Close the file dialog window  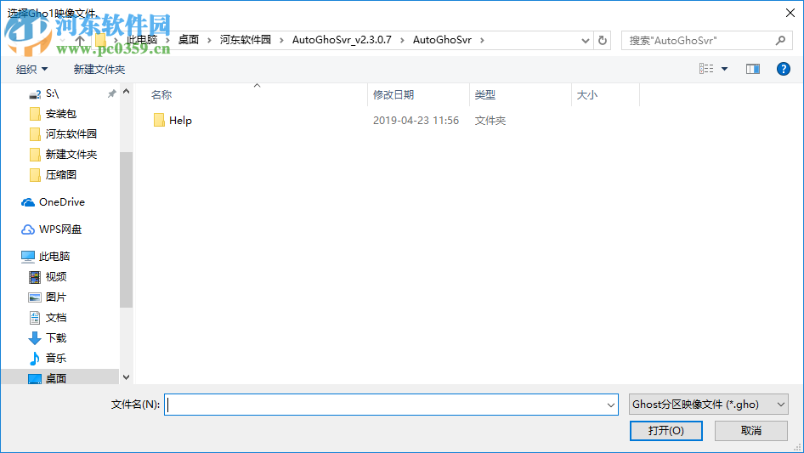[790, 13]
